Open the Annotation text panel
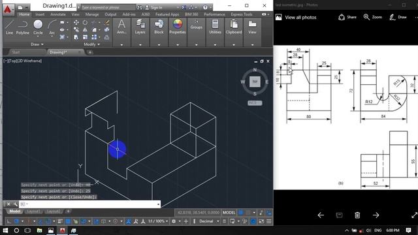The image size is (418, 235). tap(121, 27)
